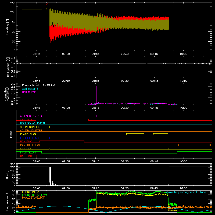Select the MAX_DET_VS_TOT legend entry
The image size is (215, 215).
click(x=33, y=198)
